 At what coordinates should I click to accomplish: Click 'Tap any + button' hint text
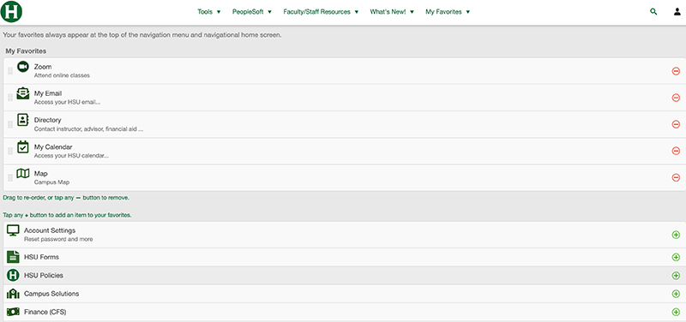pos(68,215)
